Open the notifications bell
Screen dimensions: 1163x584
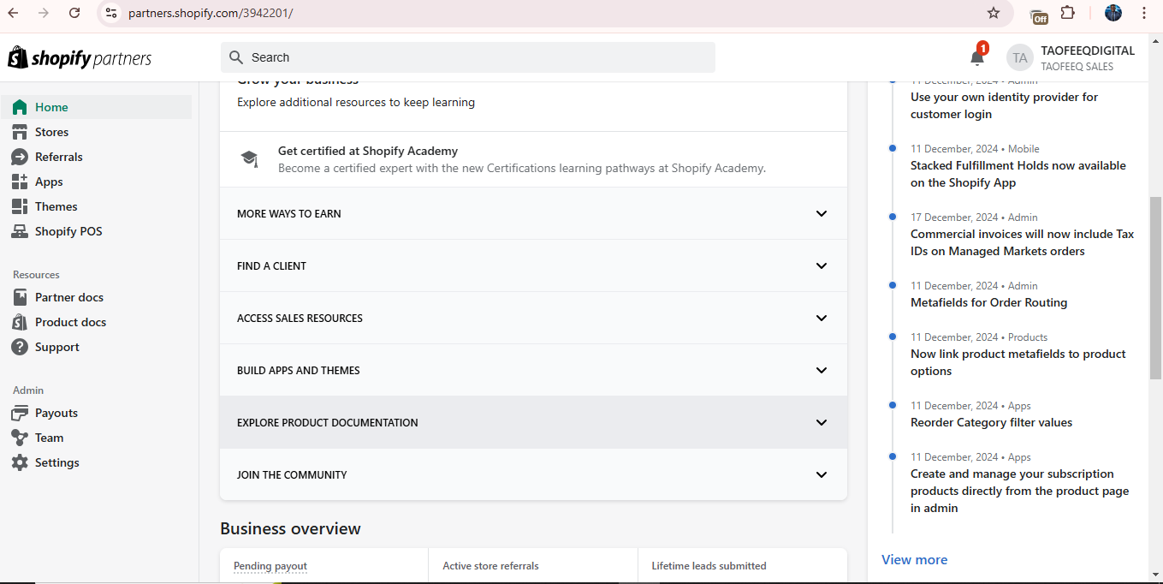[977, 57]
